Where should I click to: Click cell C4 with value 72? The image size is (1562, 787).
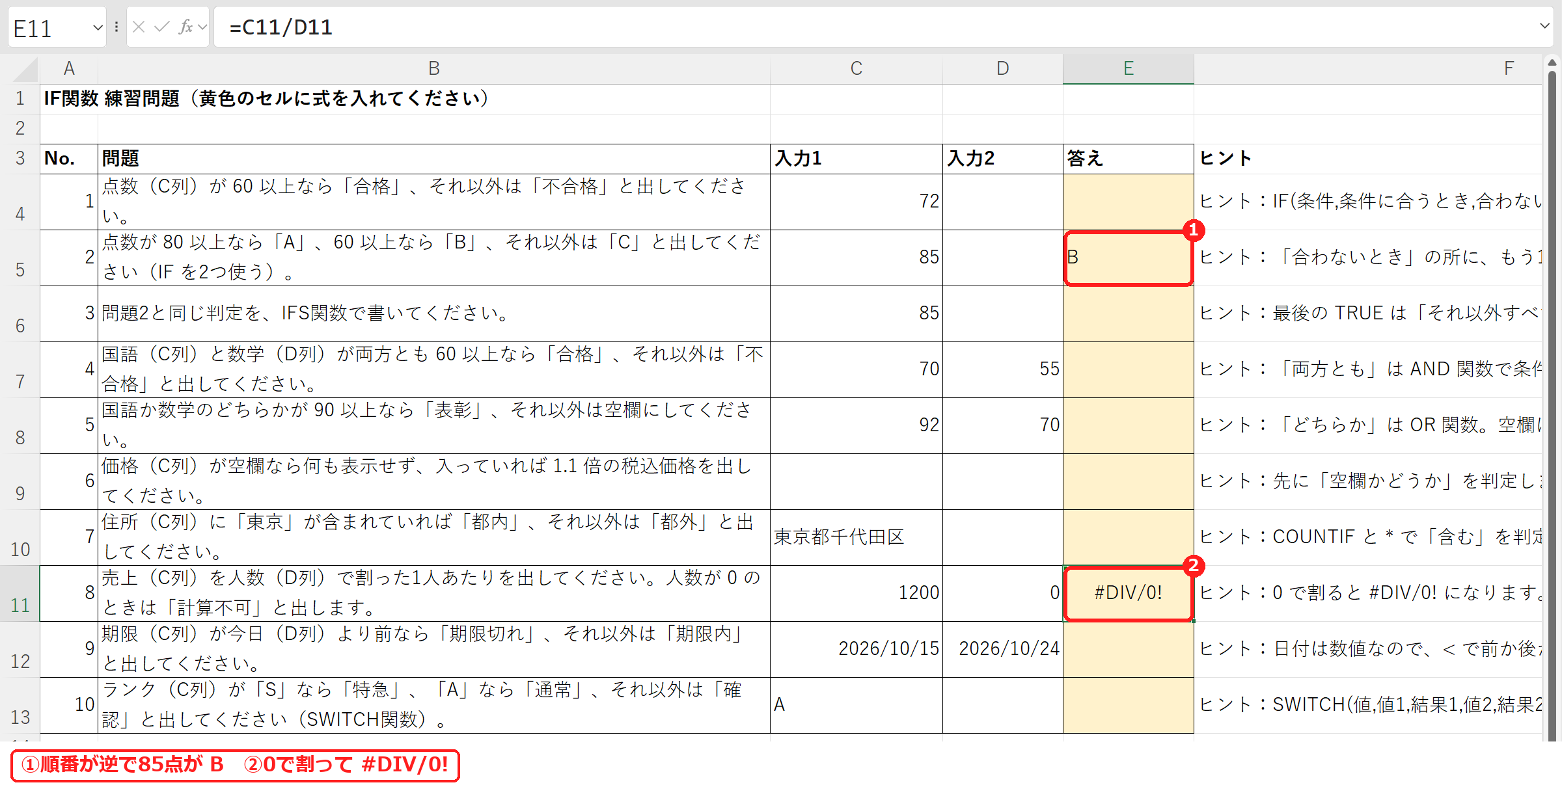point(856,202)
